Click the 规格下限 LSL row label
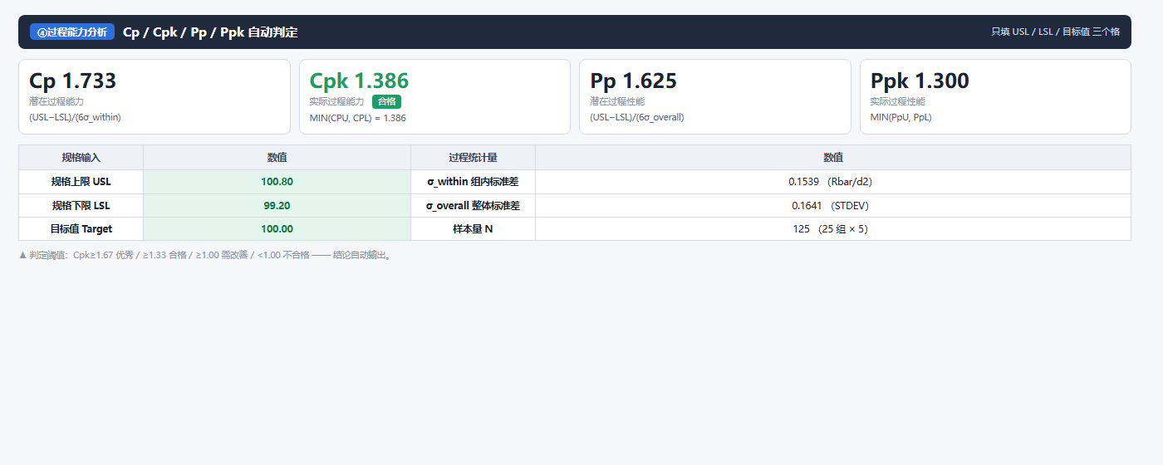1163x465 pixels. 81,205
